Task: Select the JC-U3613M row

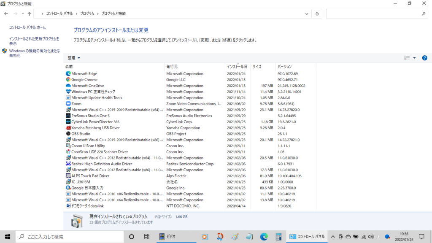Action: pyautogui.click(x=189, y=182)
